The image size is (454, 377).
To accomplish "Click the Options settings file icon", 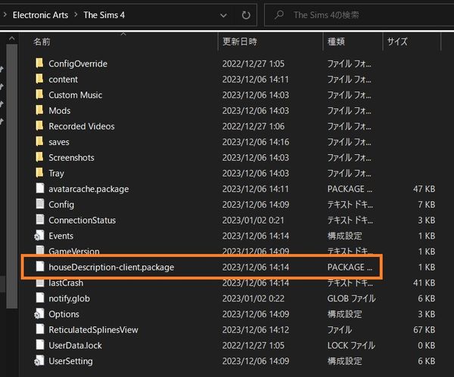I will (39, 314).
